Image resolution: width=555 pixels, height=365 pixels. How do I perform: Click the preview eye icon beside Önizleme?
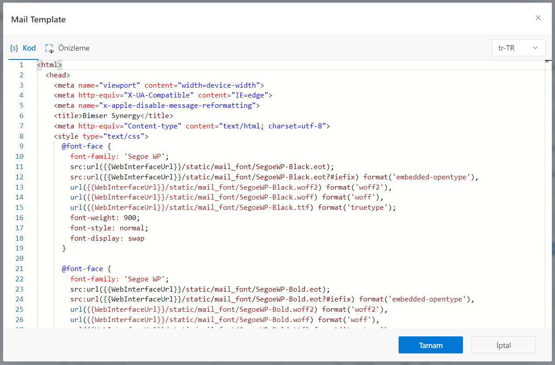[x=49, y=48]
